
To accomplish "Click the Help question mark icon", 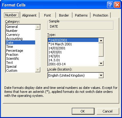I will click(x=110, y=5).
